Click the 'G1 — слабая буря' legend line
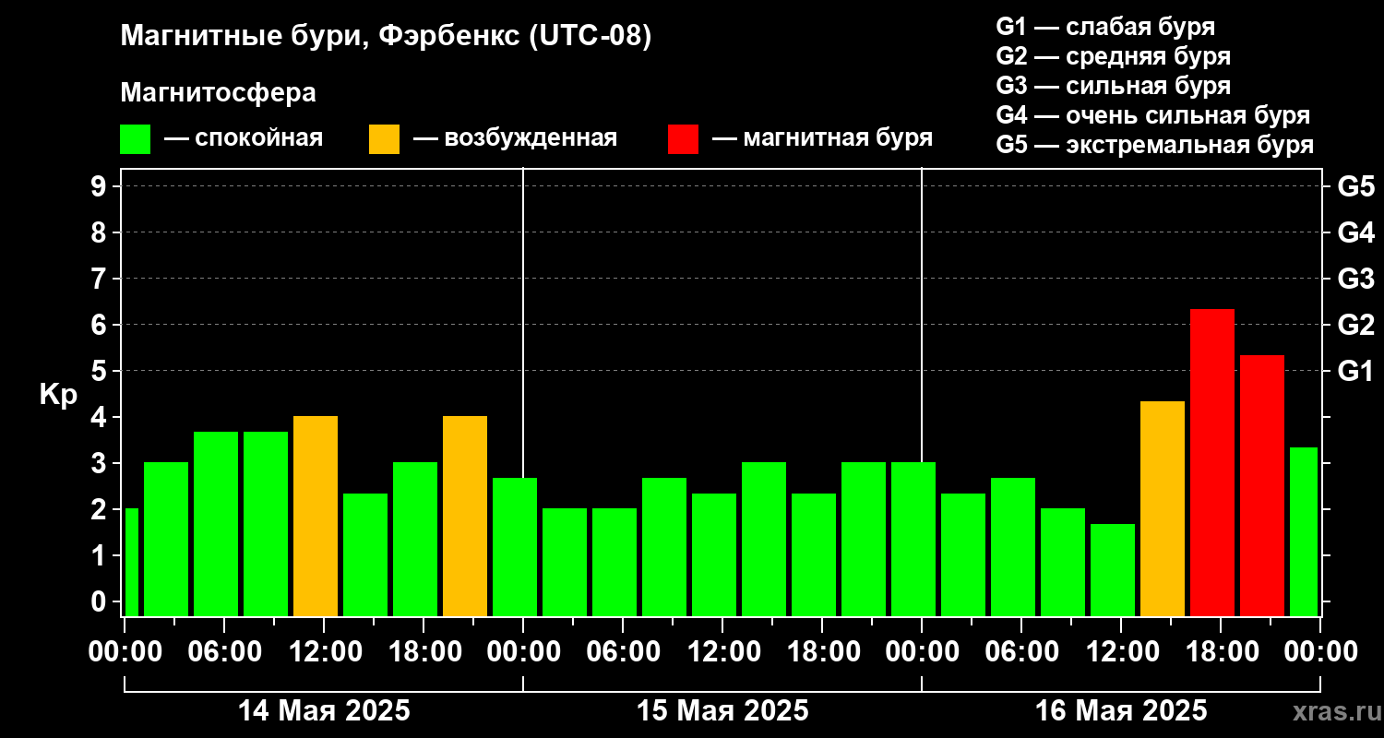This screenshot has width=1384, height=738. coord(1105,26)
